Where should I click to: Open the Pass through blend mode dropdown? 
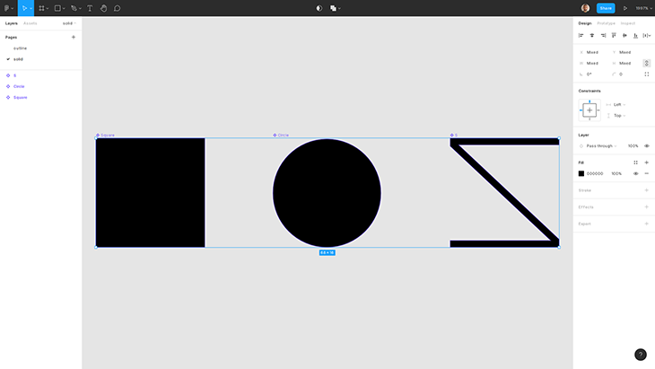coord(601,145)
